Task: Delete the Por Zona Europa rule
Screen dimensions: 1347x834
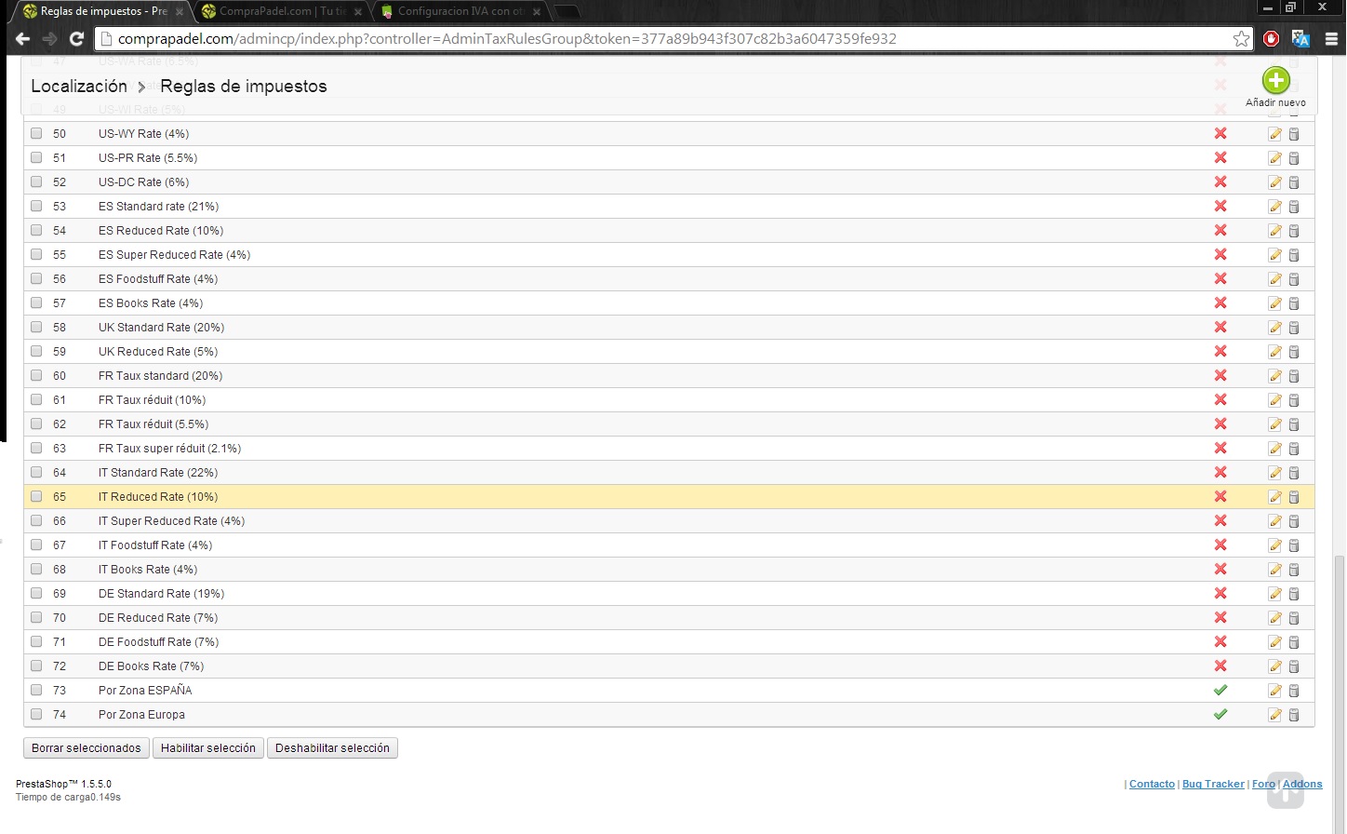Action: [1294, 715]
